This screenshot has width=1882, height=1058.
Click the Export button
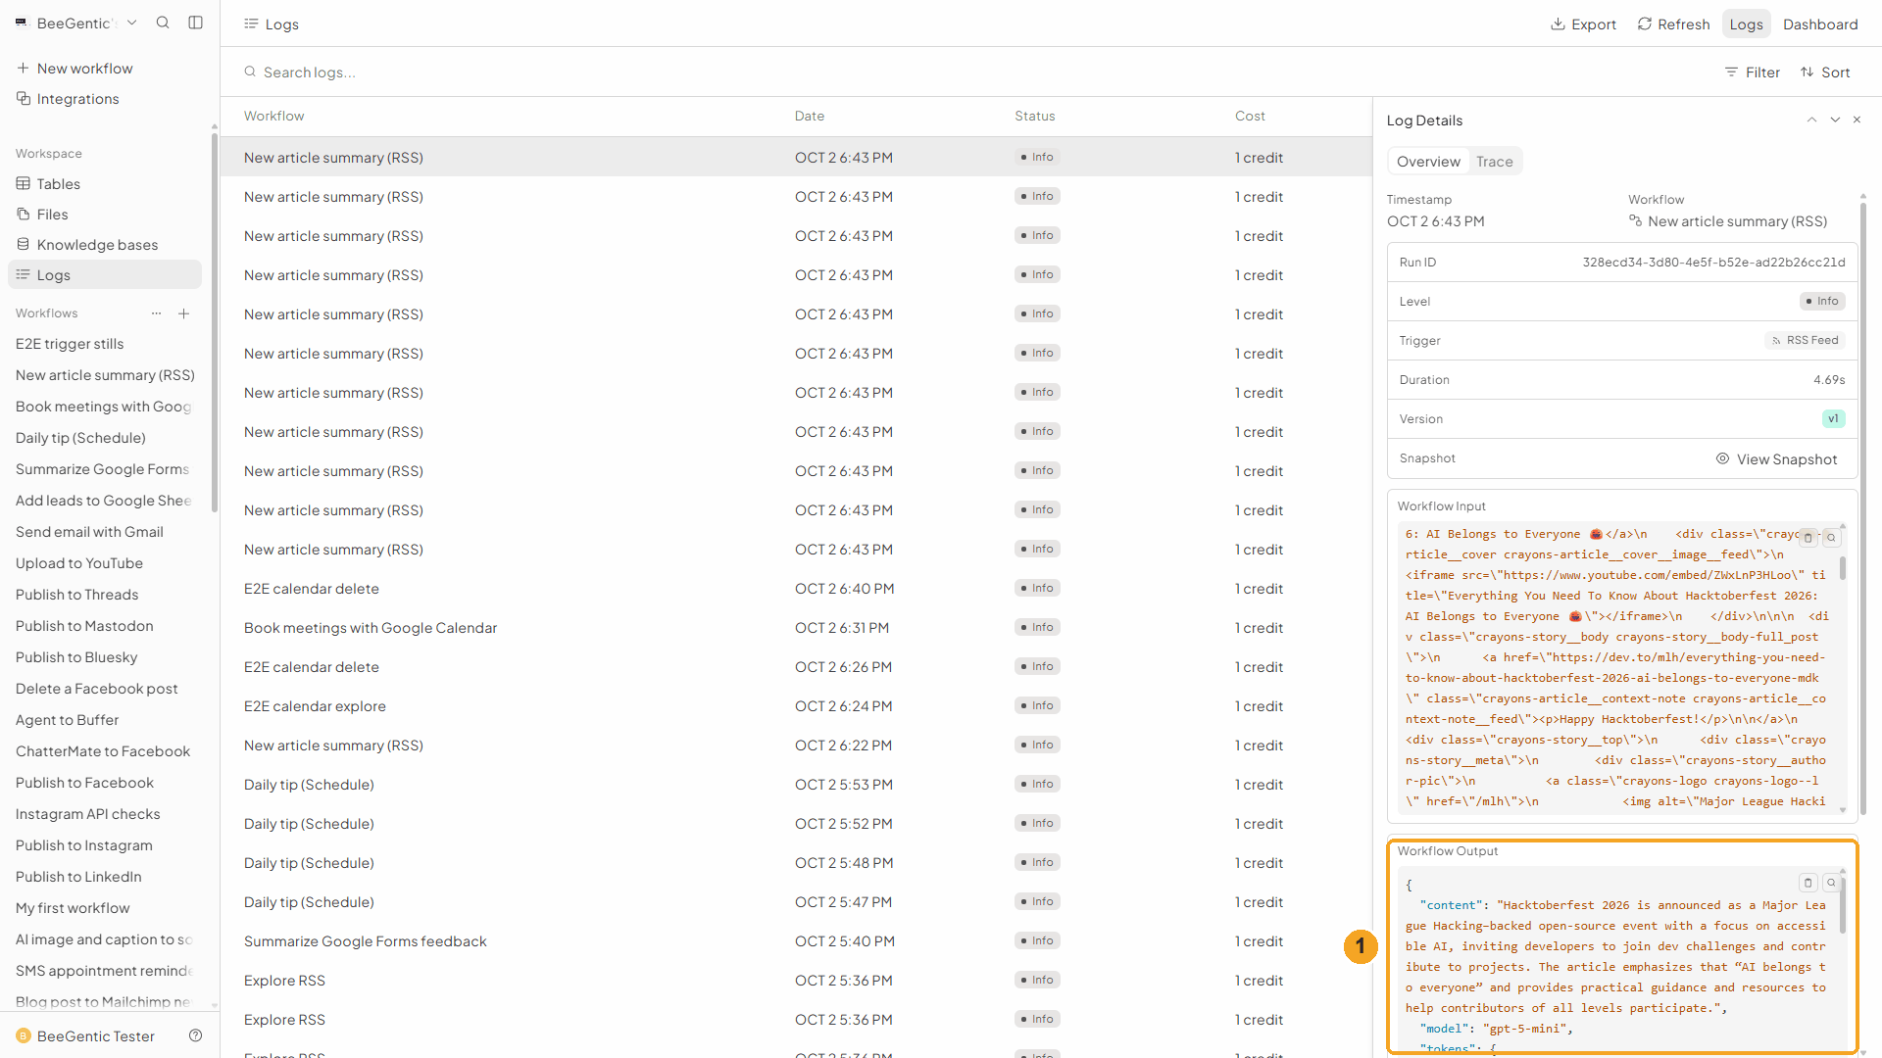pyautogui.click(x=1583, y=24)
